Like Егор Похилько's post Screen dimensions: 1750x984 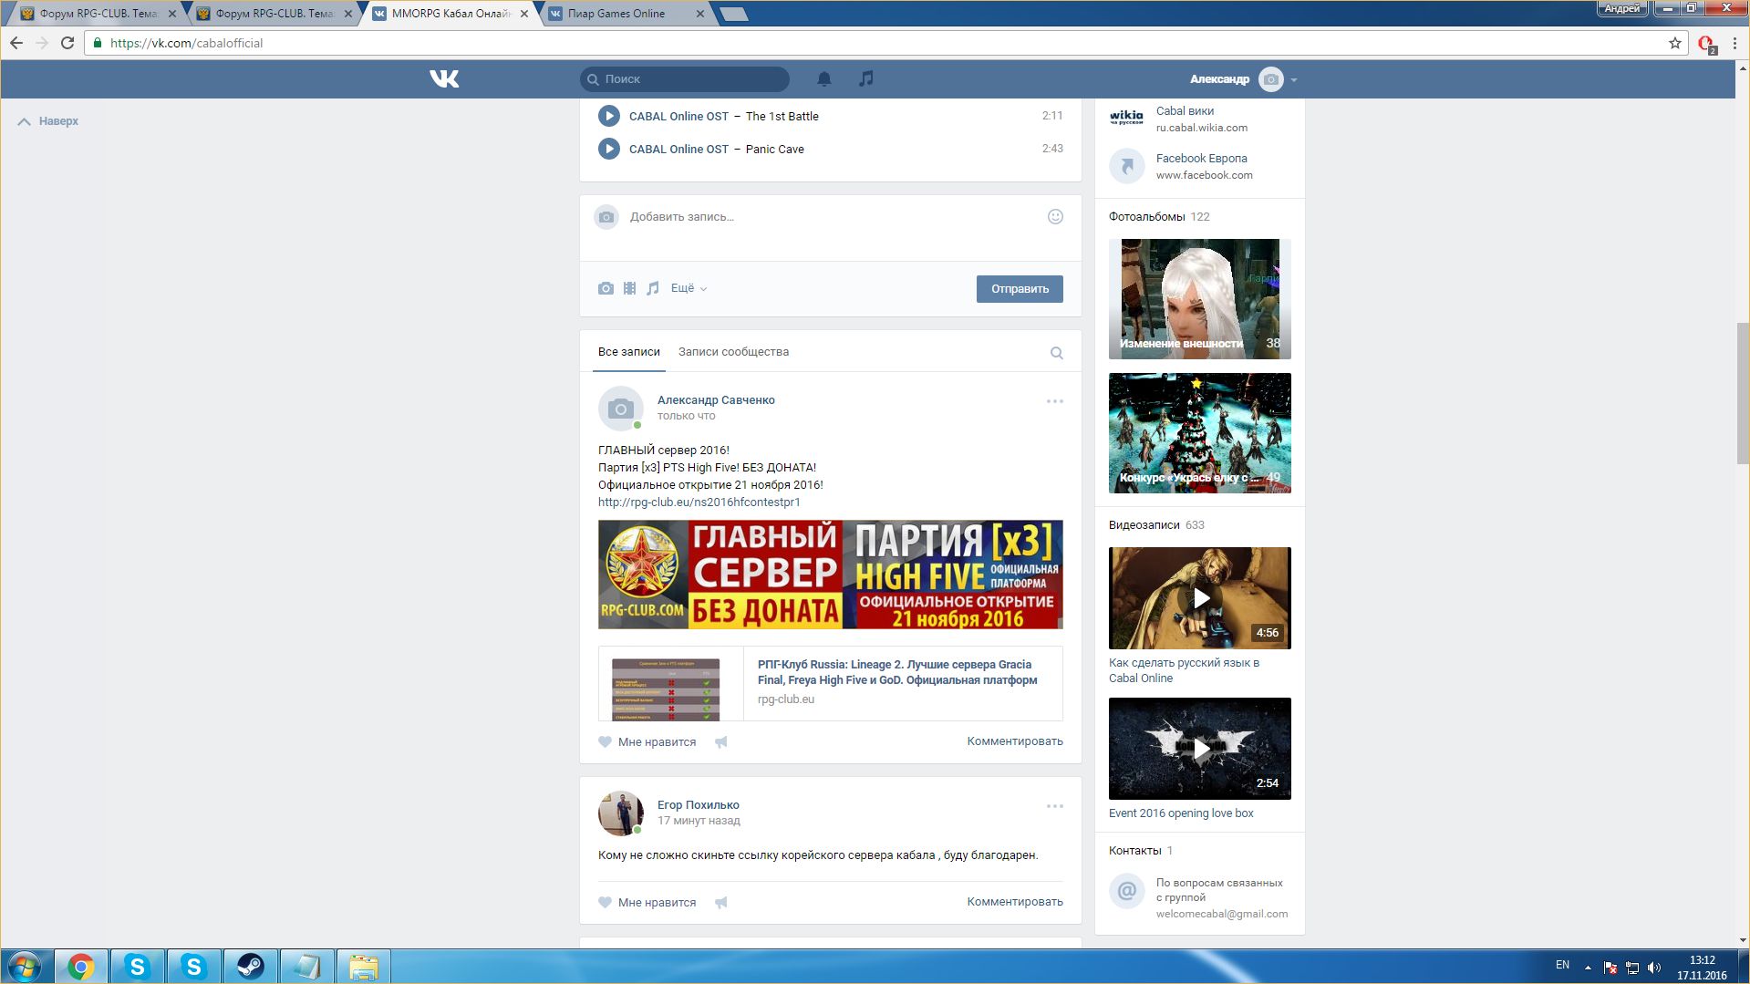(647, 903)
